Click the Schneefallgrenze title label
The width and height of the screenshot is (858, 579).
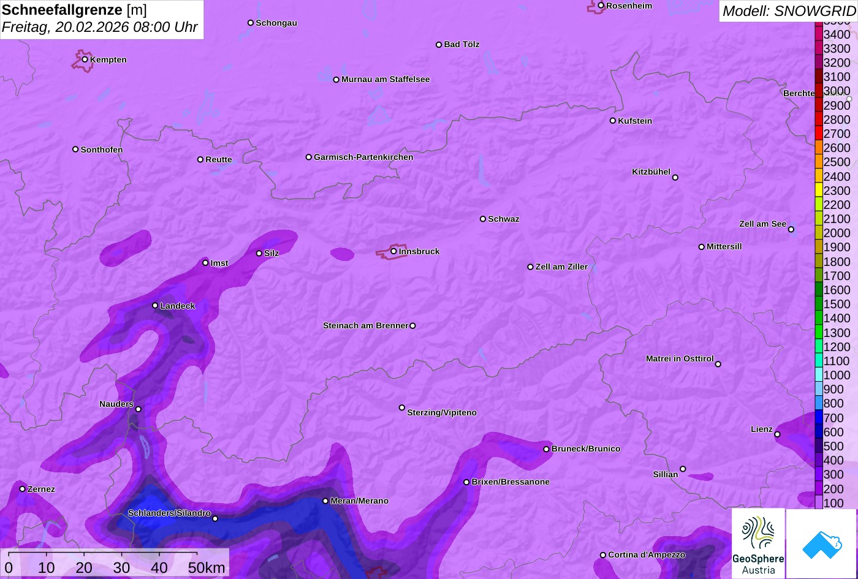[62, 10]
